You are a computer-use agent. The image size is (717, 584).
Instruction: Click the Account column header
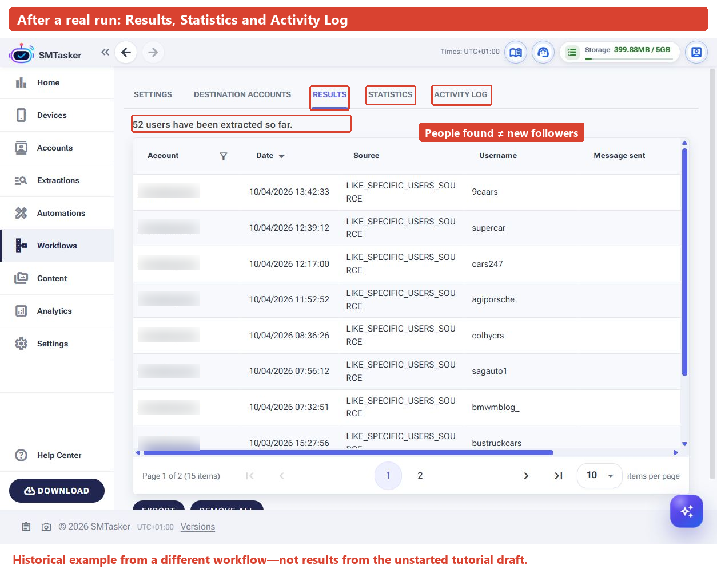tap(163, 156)
